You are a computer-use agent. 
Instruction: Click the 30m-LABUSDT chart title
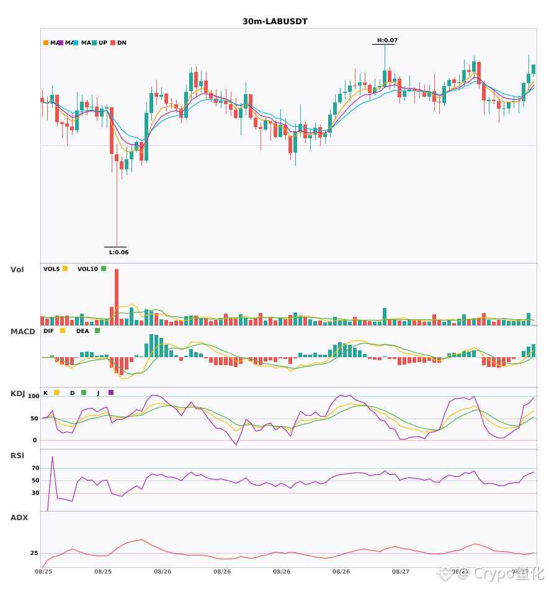(275, 22)
